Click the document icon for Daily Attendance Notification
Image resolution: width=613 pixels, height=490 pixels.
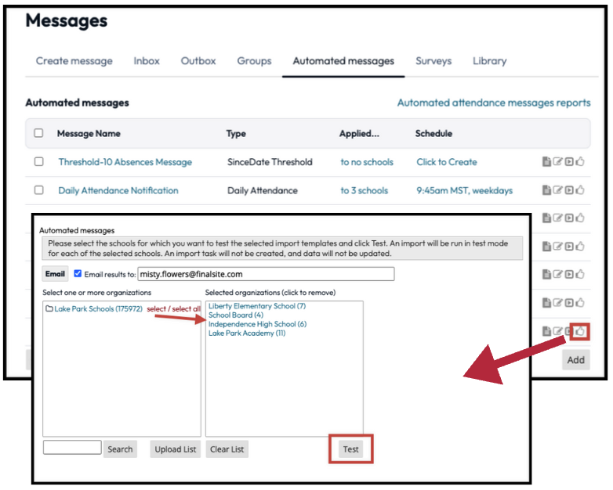[x=546, y=190]
